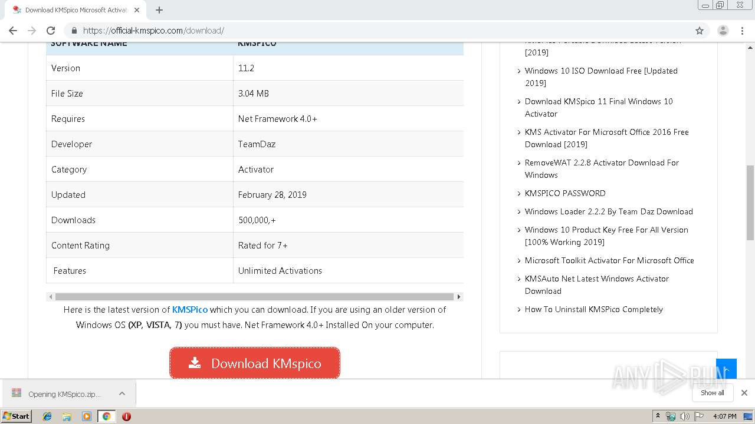Select the 3.04 MB file size cell
The image size is (755, 424).
pos(348,93)
